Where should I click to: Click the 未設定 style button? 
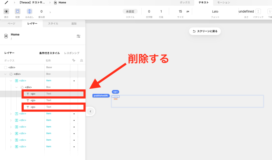[x=130, y=11]
